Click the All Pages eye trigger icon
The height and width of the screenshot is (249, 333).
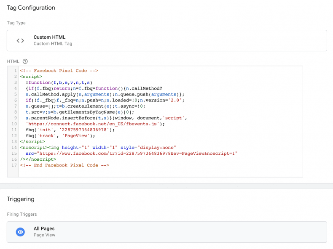(20, 232)
